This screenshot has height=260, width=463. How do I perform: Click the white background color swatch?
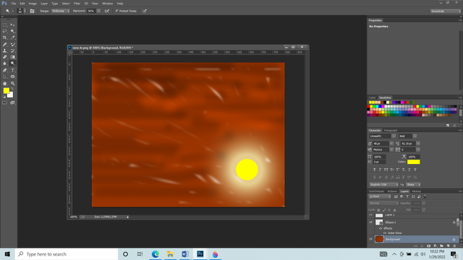click(11, 95)
